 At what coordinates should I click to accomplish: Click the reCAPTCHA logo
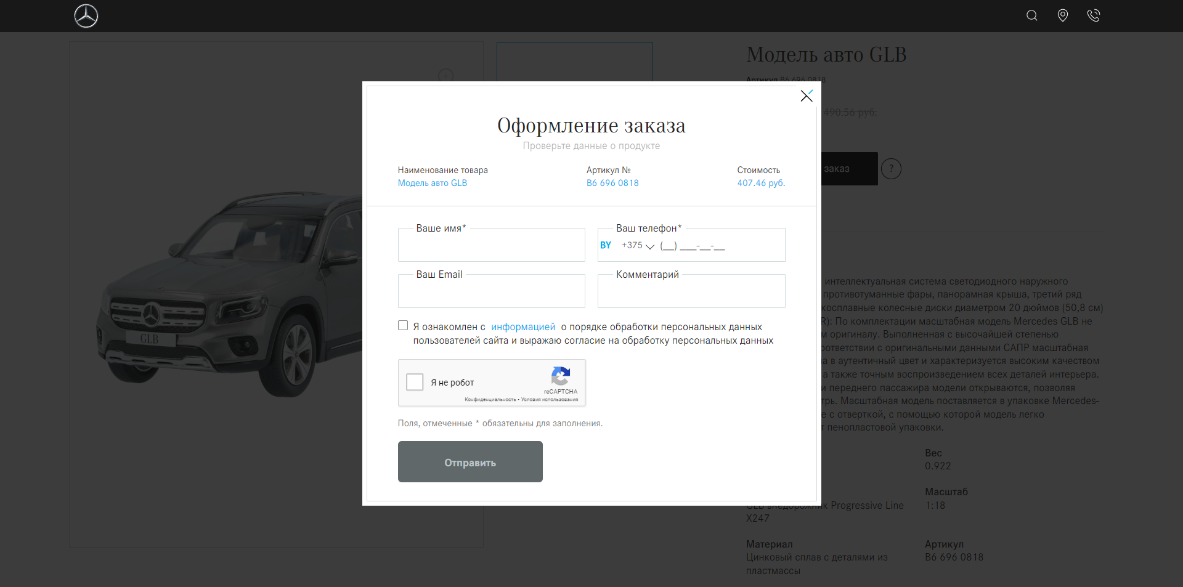click(x=561, y=376)
